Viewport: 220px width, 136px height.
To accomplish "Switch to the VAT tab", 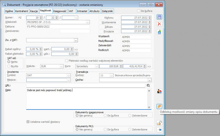I will pos(72,11).
